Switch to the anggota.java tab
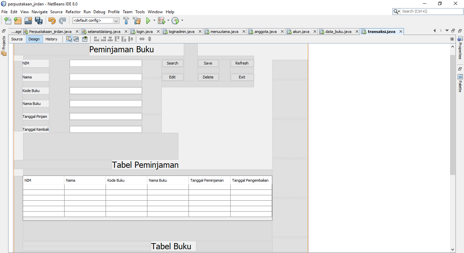The image size is (464, 253). point(266,31)
